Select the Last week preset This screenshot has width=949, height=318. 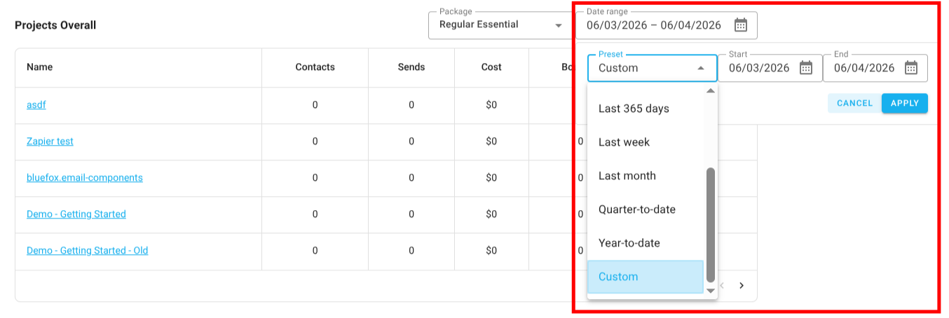(x=624, y=142)
